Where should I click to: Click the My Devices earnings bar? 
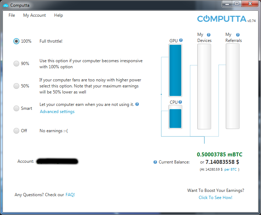pyautogui.click(x=204, y=86)
